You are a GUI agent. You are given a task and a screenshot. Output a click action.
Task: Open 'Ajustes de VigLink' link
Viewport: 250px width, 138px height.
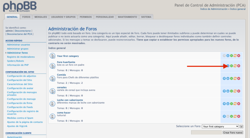[x=17, y=126]
